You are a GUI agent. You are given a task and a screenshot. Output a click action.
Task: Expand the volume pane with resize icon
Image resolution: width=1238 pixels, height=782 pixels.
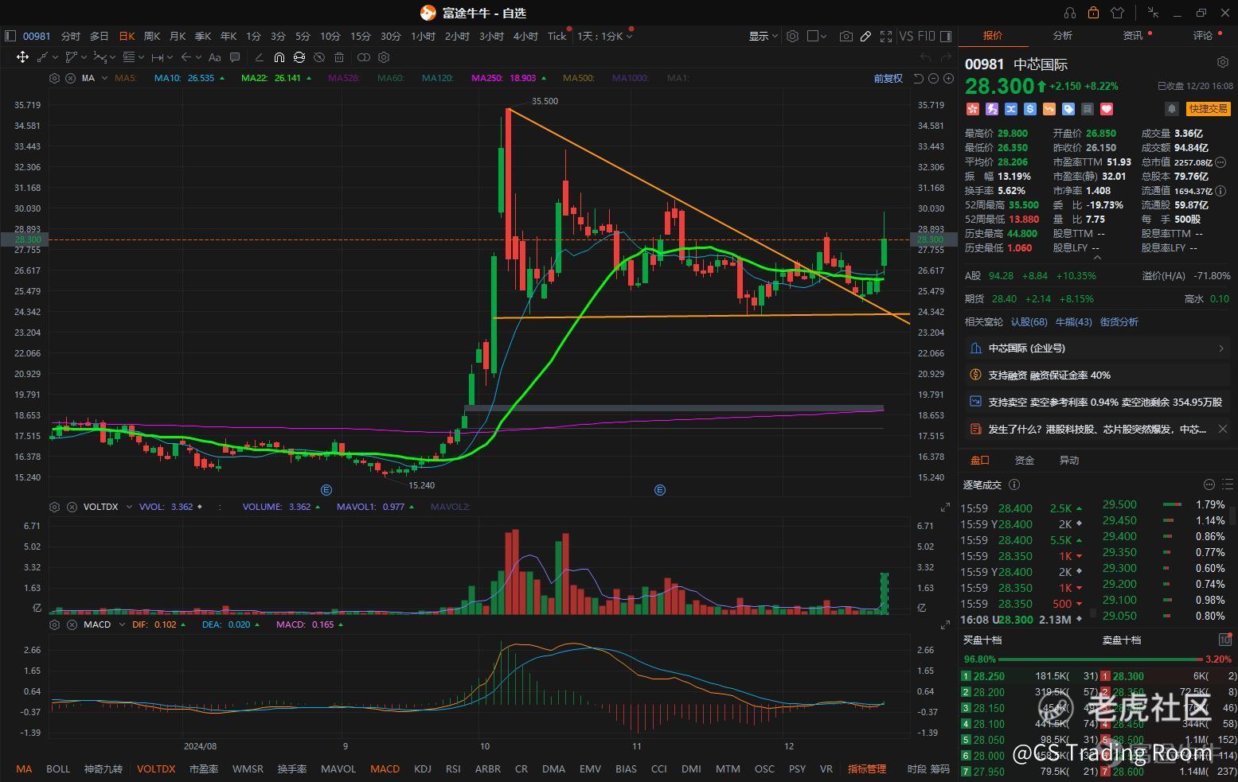[x=945, y=507]
